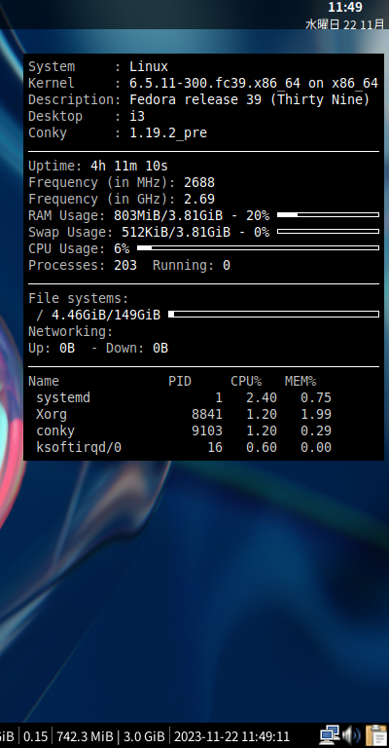The width and height of the screenshot is (389, 748).
Task: Click the File systems: label
Action: pyautogui.click(x=79, y=299)
